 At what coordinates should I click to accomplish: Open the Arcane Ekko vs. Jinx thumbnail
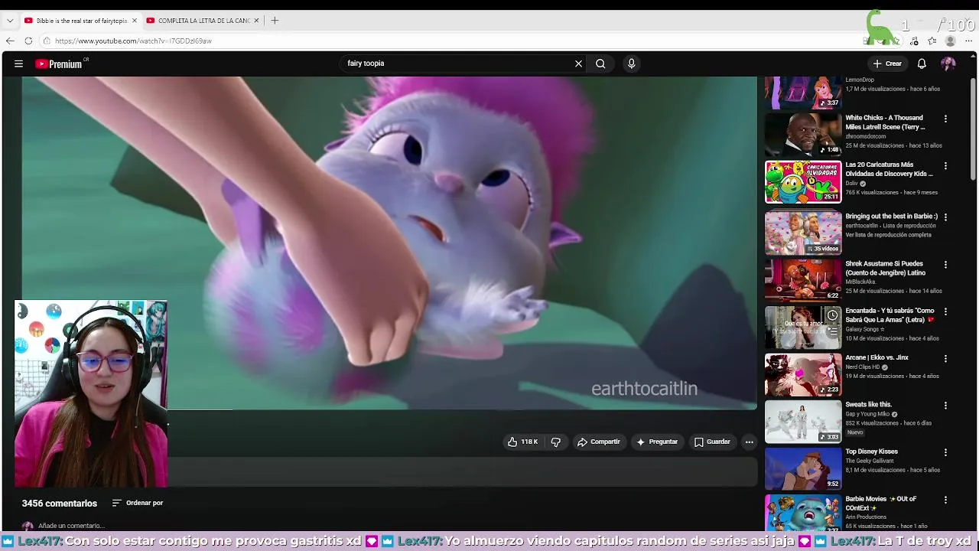803,374
